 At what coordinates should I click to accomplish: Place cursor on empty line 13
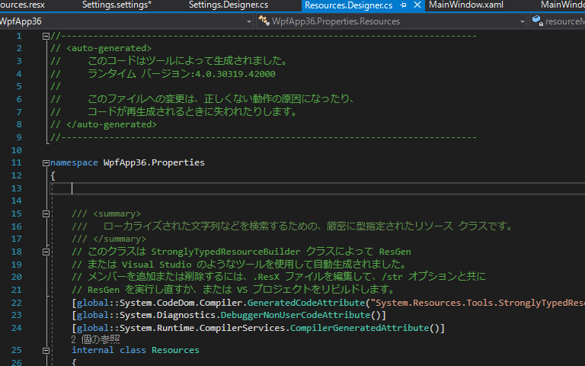point(317,188)
